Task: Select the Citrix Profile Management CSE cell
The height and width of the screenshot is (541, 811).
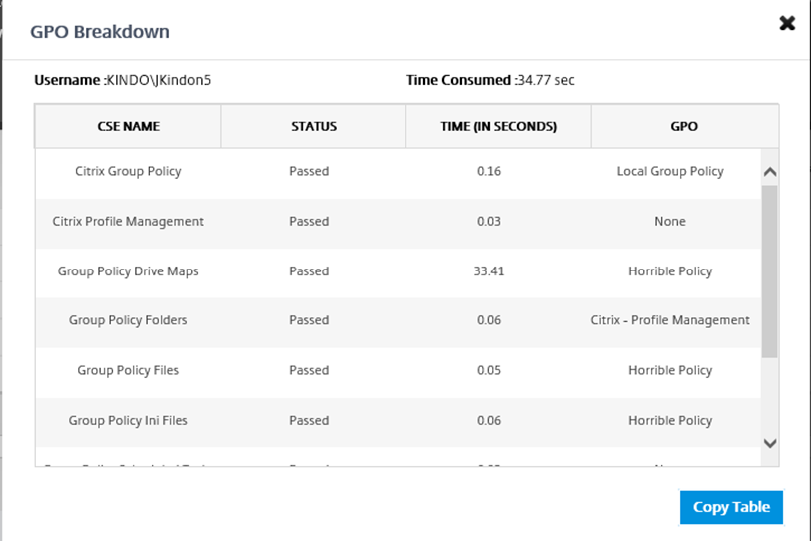Action: 128,222
